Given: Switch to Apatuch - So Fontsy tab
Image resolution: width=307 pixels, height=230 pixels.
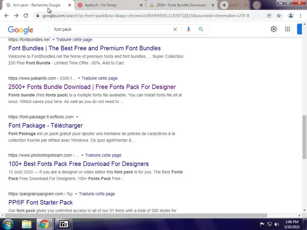Looking at the screenshot, I should [x=110, y=5].
